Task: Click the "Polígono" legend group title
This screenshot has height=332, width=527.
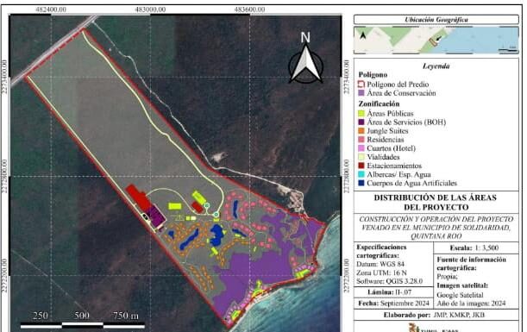Action: 373,75
